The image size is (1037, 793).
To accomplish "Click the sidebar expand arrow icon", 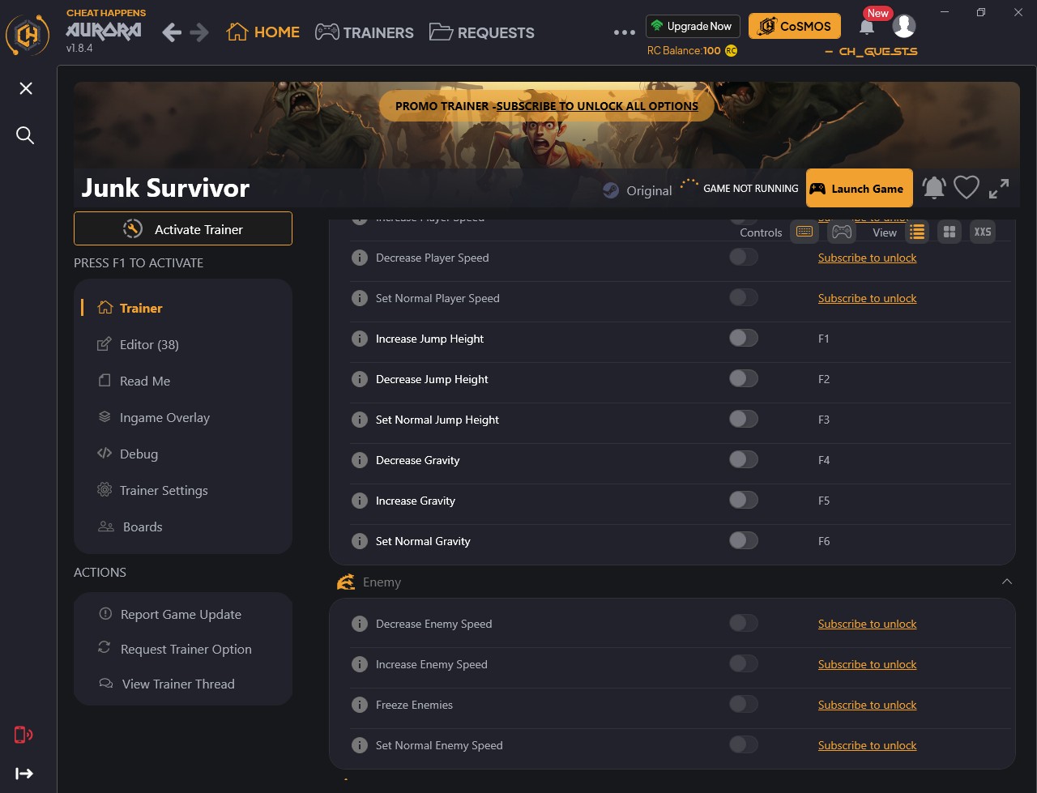I will pos(24,774).
